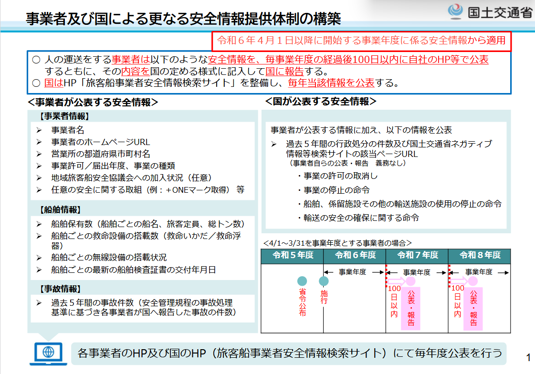Click the laptop globe icon at bottom
This screenshot has height=374, width=535.
coord(47,353)
